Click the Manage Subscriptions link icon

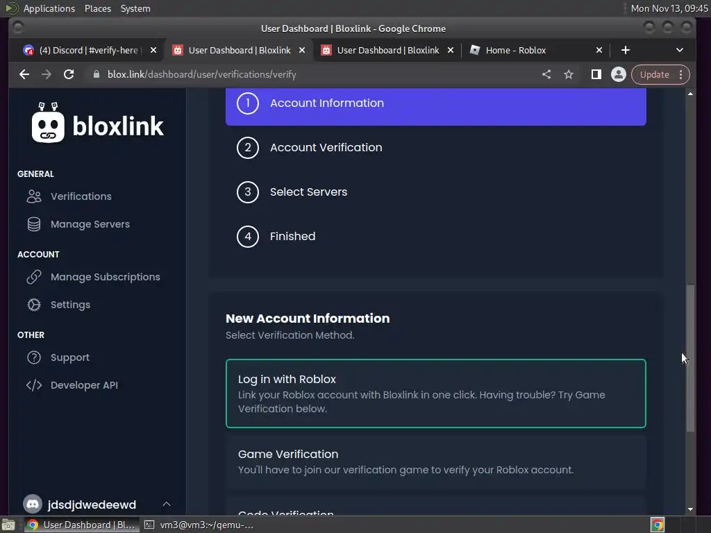tap(34, 277)
